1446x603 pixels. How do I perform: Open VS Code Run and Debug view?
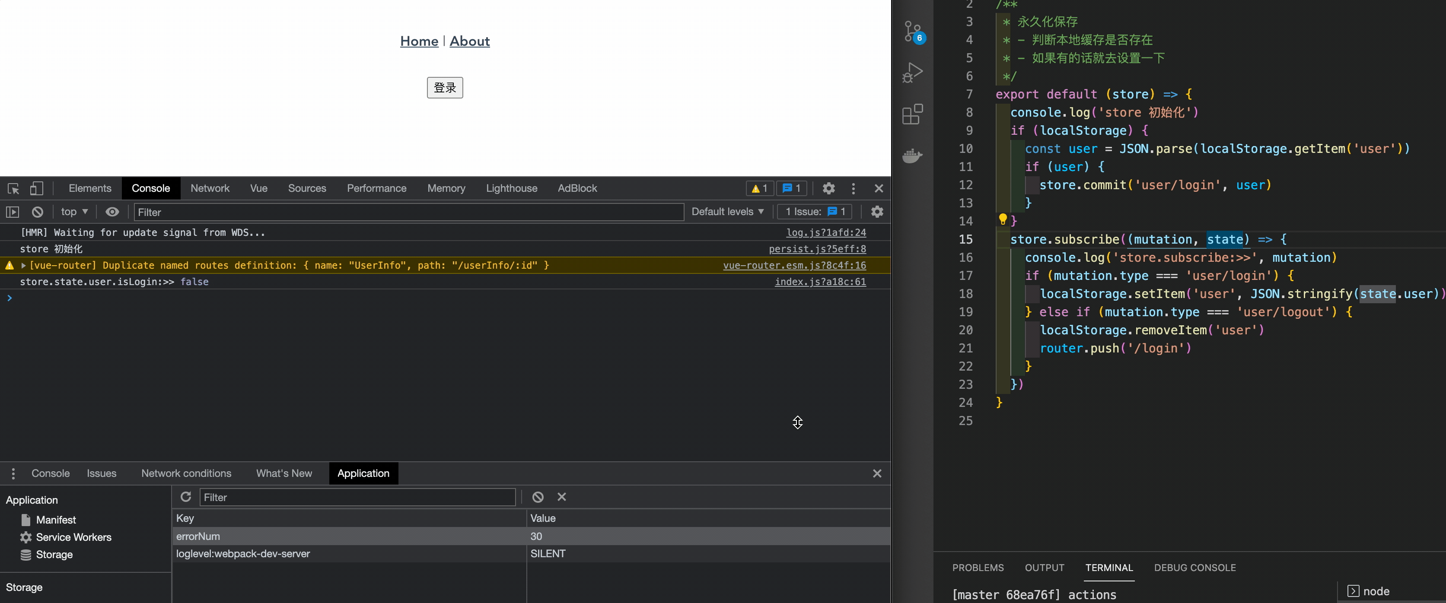tap(913, 73)
